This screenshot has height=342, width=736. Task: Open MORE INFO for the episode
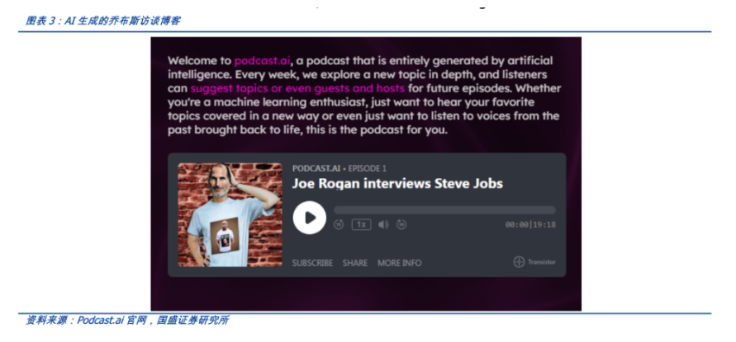pos(400,263)
